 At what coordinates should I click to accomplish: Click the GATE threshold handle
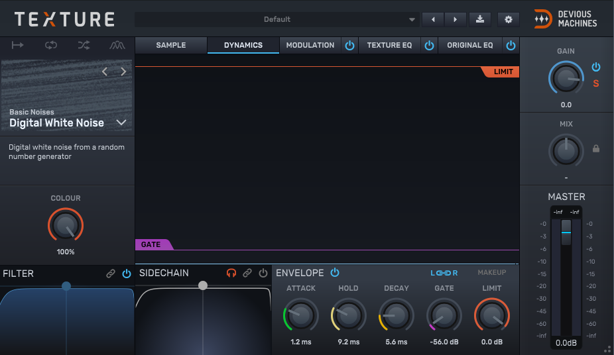[x=154, y=244]
